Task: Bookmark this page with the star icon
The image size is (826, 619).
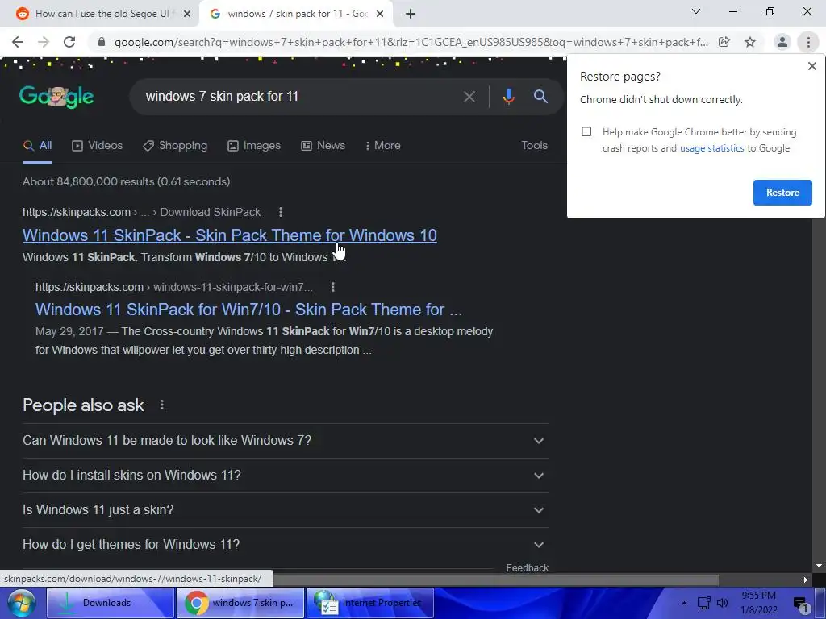Action: (750, 42)
